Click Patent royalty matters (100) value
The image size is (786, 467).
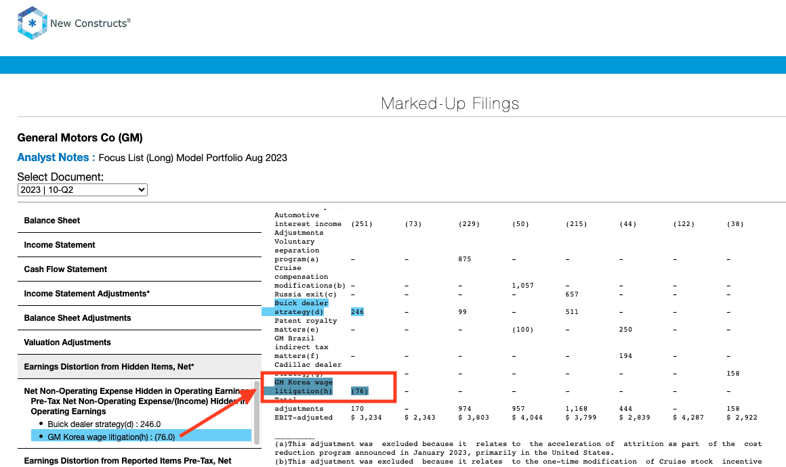point(523,330)
